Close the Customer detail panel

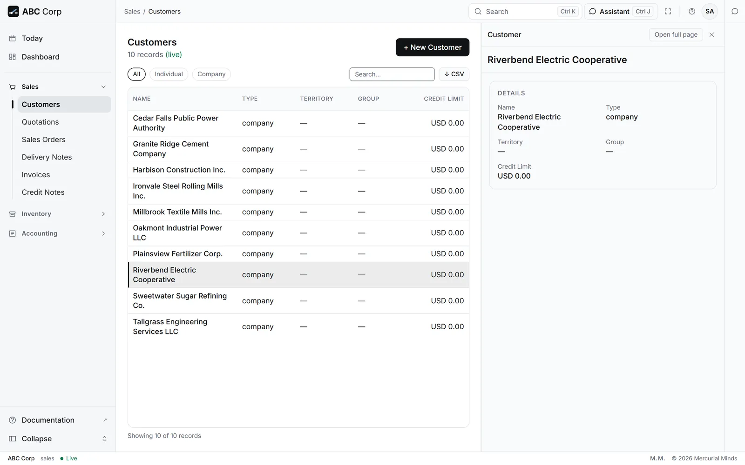[x=711, y=35]
